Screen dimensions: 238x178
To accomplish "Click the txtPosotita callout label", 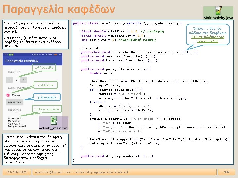I will coord(44,68).
